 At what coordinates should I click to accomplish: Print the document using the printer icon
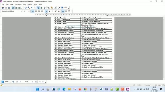click(9, 8)
